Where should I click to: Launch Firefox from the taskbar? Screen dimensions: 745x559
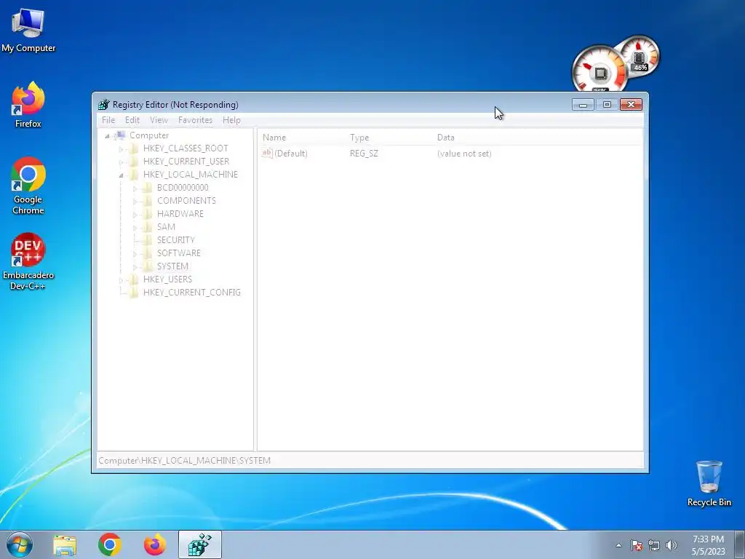[x=155, y=544]
